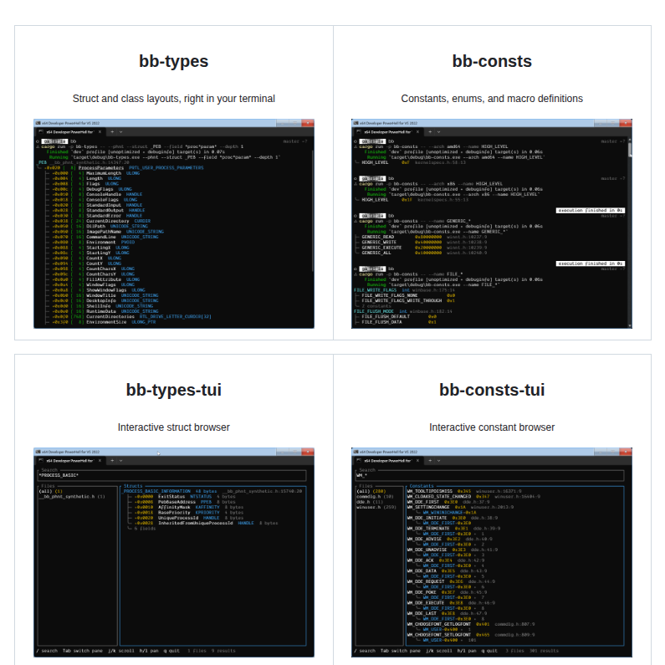Close the PowerShell tab in bb-consts screenshot
Image resolution: width=665 pixels, height=665 pixels.
[419, 132]
